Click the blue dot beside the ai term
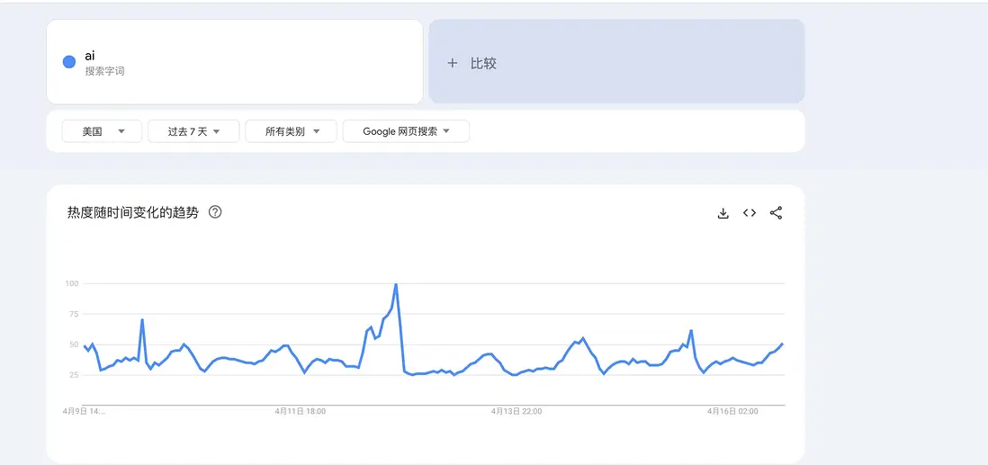The width and height of the screenshot is (988, 465). tap(68, 62)
